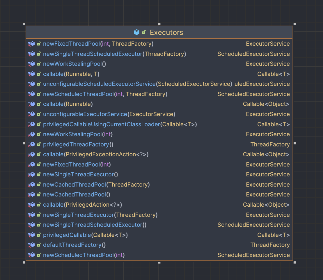Screen dimensions: 323x280
Task: Click the Executors class icon in header
Action: [136, 32]
